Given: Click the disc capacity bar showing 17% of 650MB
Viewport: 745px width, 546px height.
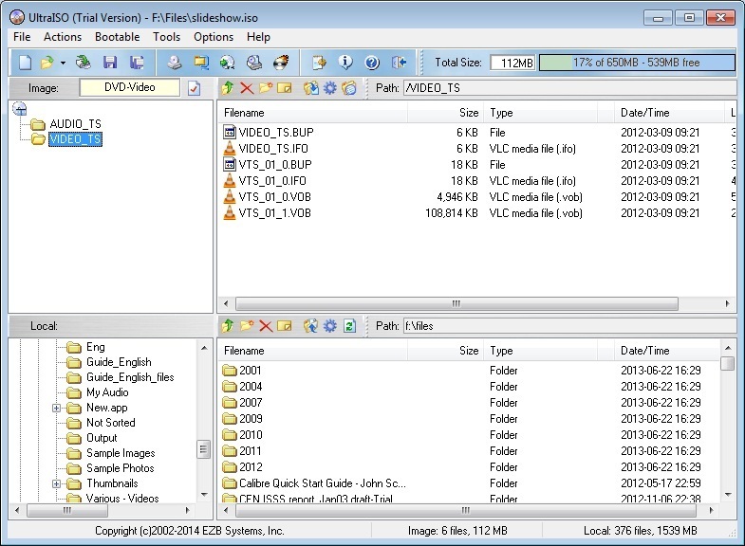Looking at the screenshot, I should [x=637, y=63].
